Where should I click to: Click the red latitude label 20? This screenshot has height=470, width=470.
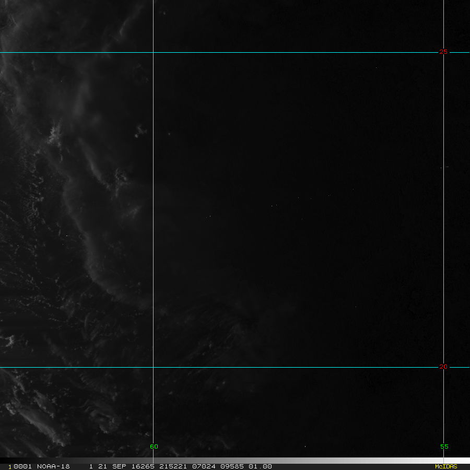pos(443,367)
